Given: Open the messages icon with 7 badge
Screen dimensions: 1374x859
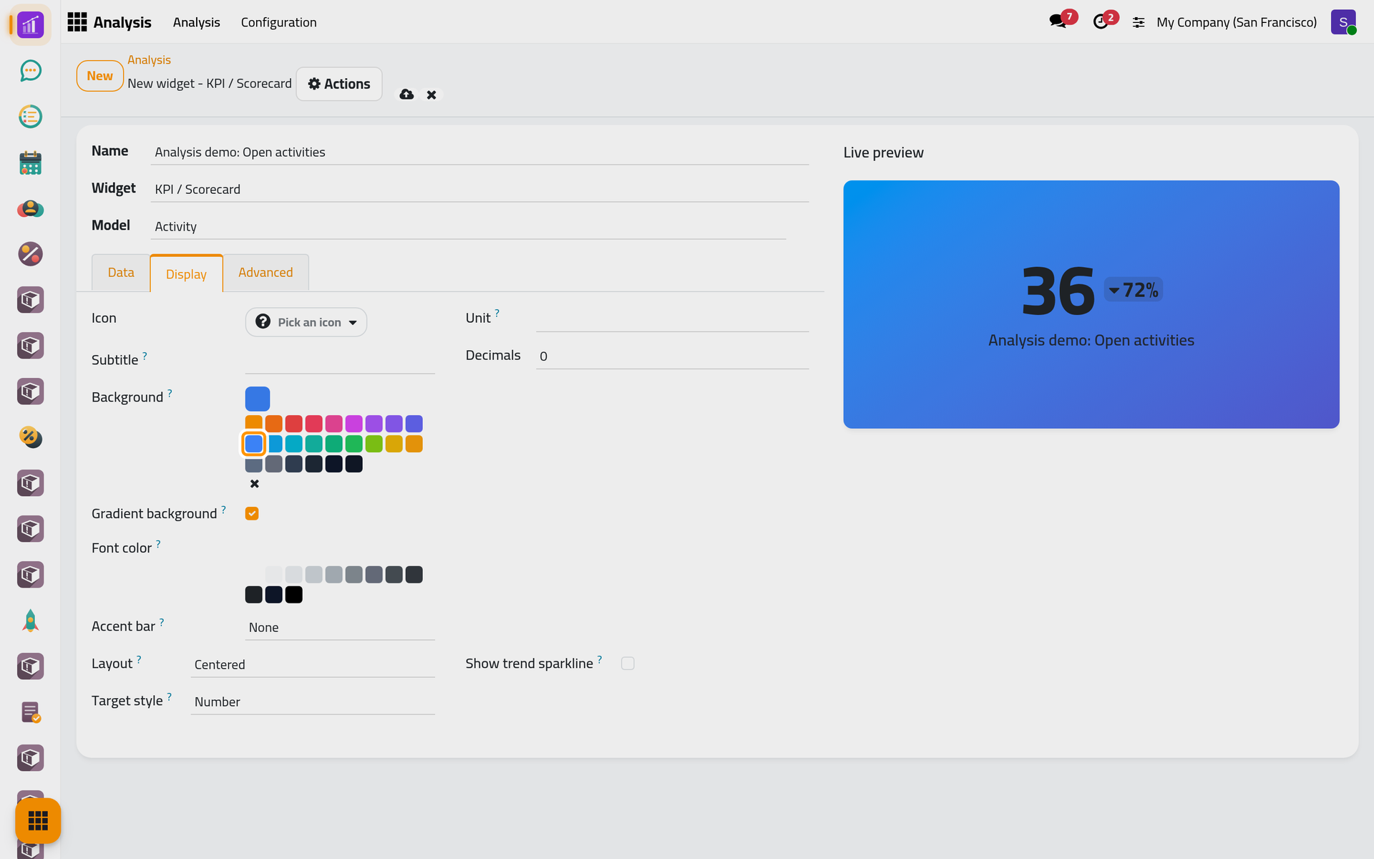Looking at the screenshot, I should pyautogui.click(x=1058, y=21).
